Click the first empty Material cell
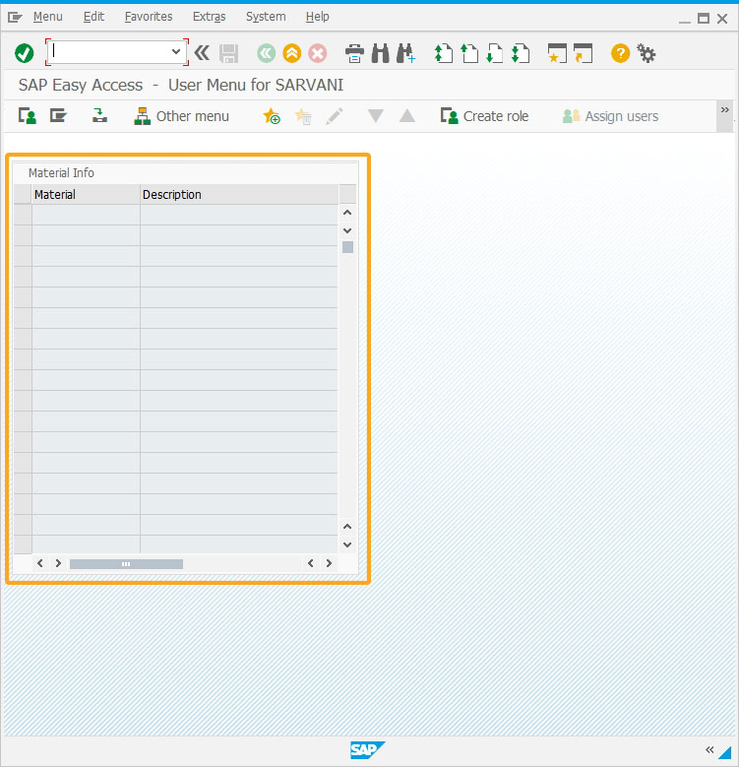This screenshot has height=767, width=739. pos(86,215)
